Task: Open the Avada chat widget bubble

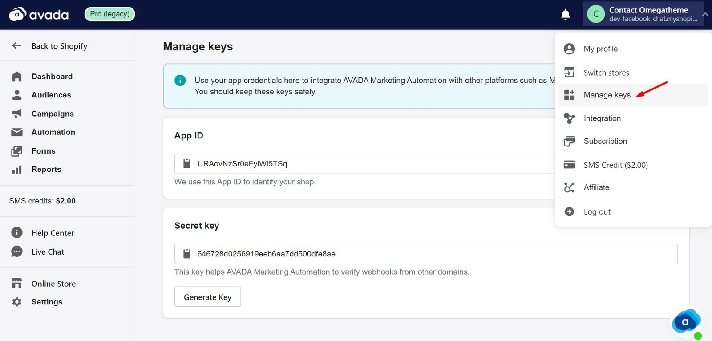Action: 685,322
